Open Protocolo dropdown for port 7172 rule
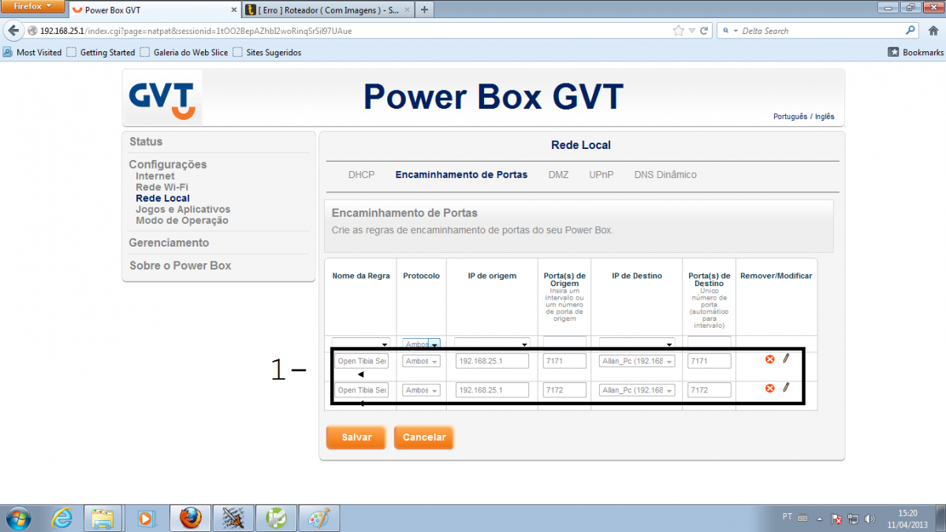The image size is (946, 532). pyautogui.click(x=421, y=390)
